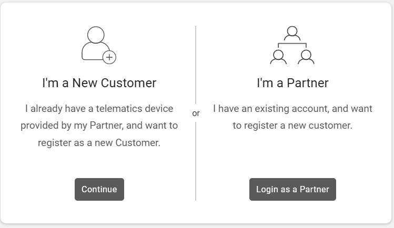Screen dimensions: 394x228
Task: Click the head of the New Customer icon
Action: click(96, 35)
